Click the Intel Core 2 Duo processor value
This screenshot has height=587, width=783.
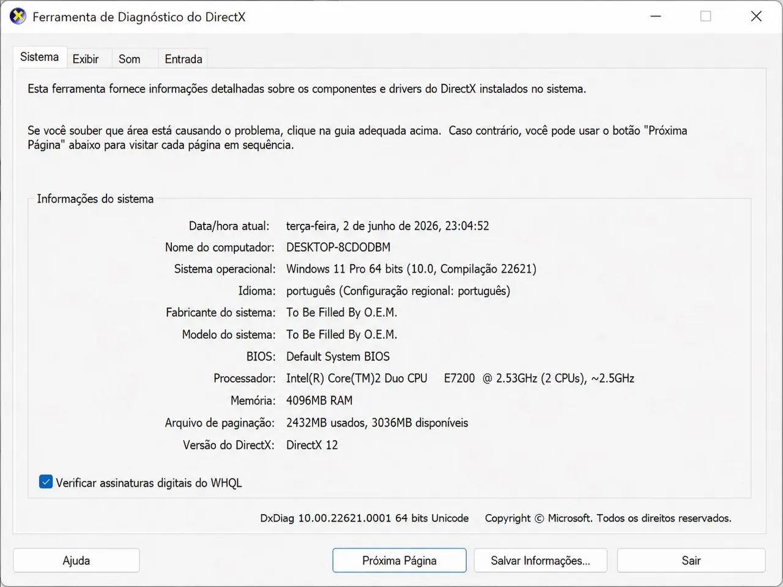pyautogui.click(x=460, y=378)
